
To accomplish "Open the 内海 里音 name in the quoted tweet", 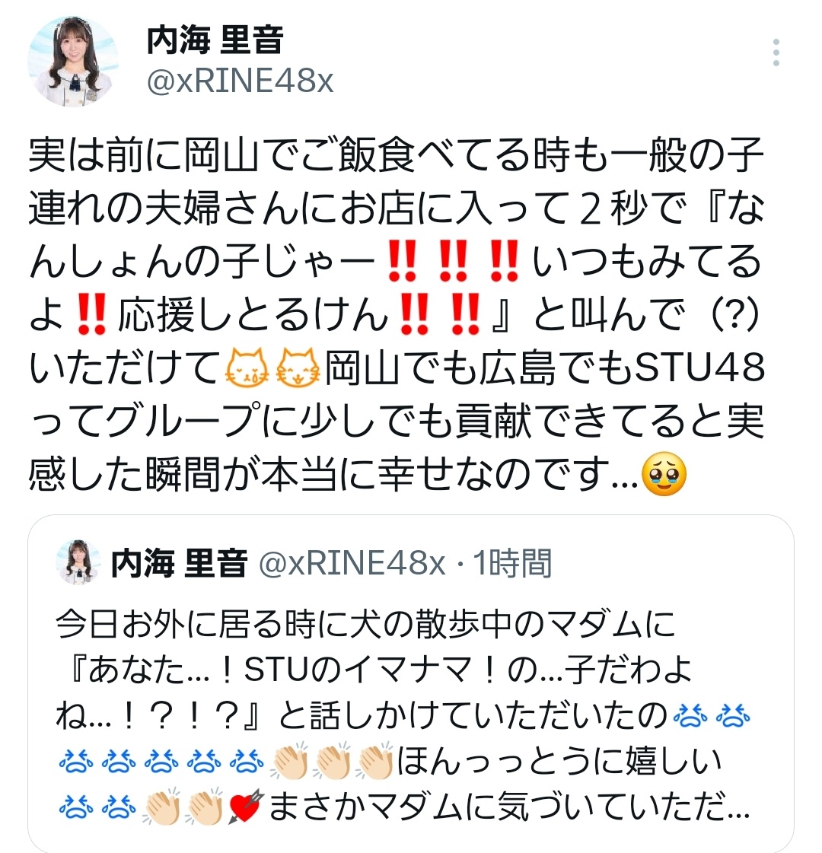I will click(179, 563).
